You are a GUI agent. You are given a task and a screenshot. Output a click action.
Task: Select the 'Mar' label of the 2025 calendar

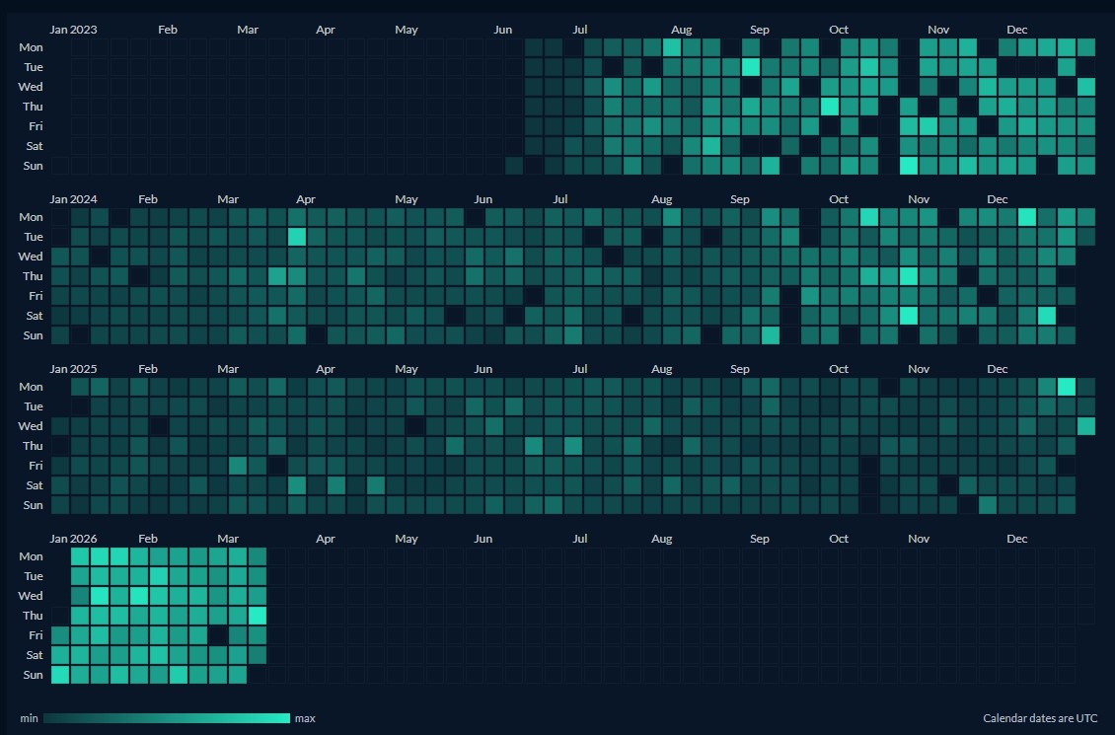click(228, 370)
